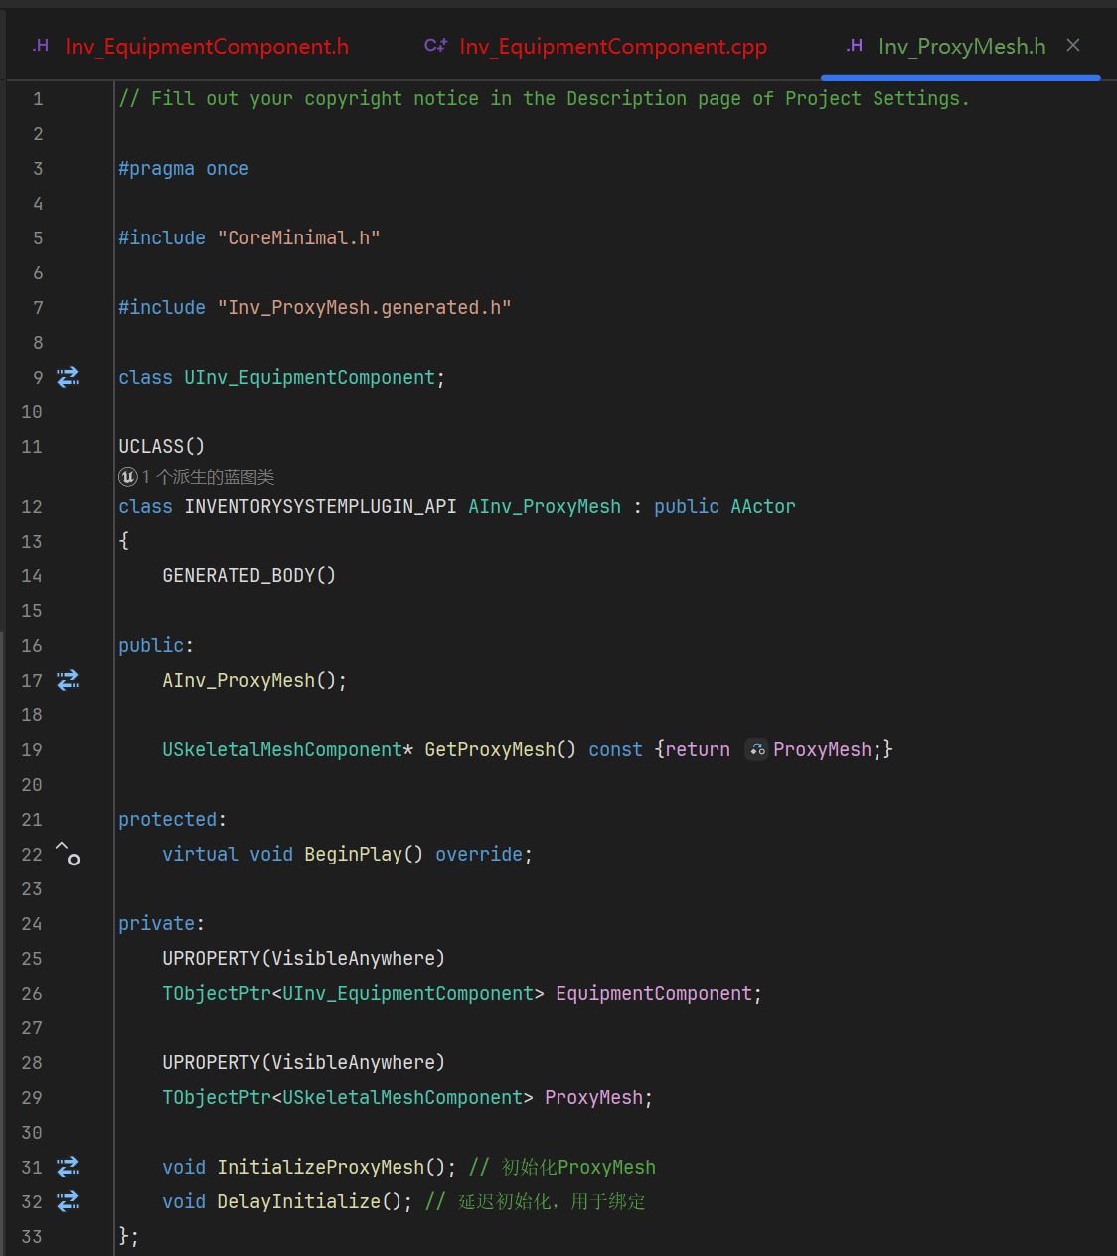
Task: Click the navigation gutter icon on line 9
Action: click(68, 377)
